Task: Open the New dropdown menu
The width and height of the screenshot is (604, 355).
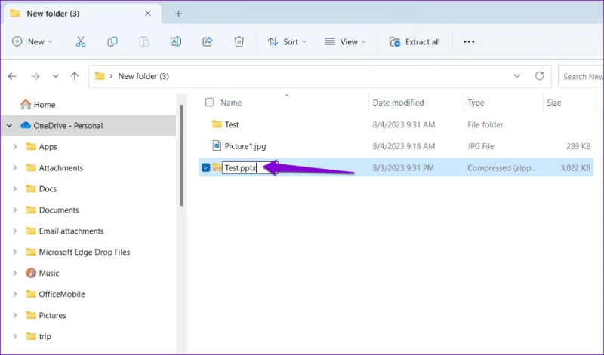Action: point(32,41)
